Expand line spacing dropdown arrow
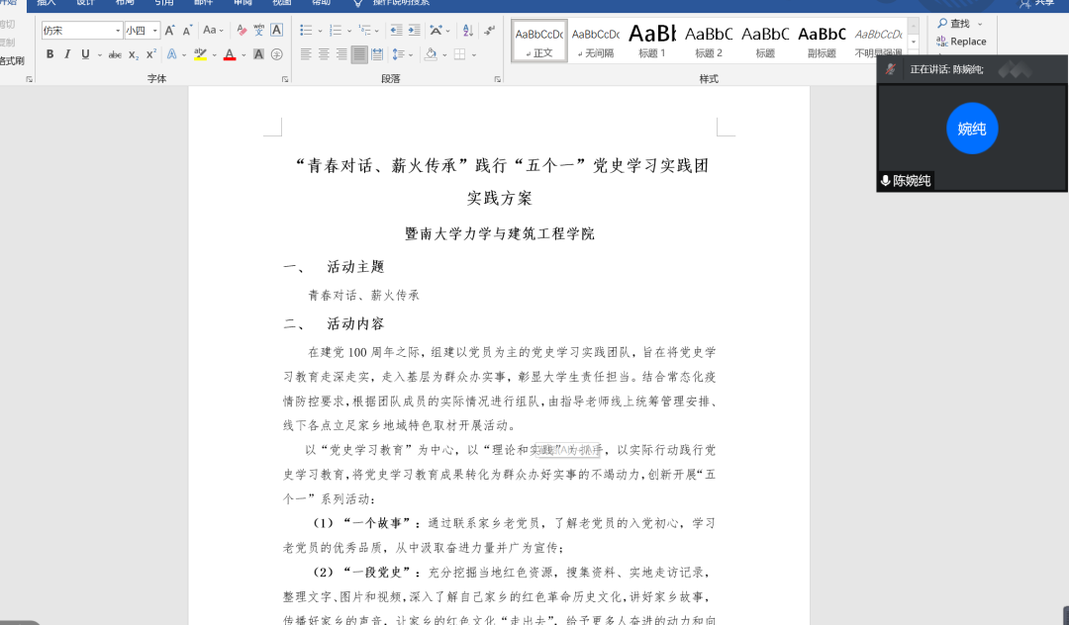 [x=411, y=54]
